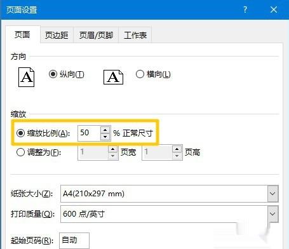
Task: Click the 页面设置 dialog title text
Action: tap(22, 10)
